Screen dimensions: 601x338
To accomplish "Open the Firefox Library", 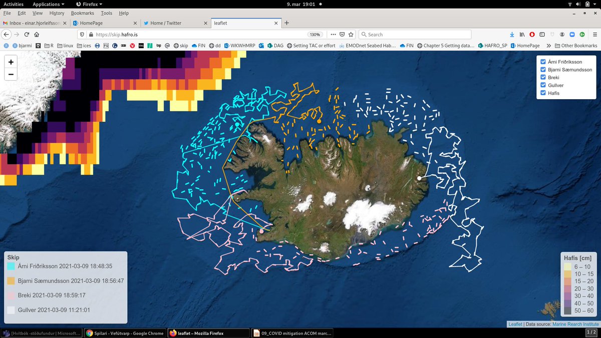I will coord(521,34).
